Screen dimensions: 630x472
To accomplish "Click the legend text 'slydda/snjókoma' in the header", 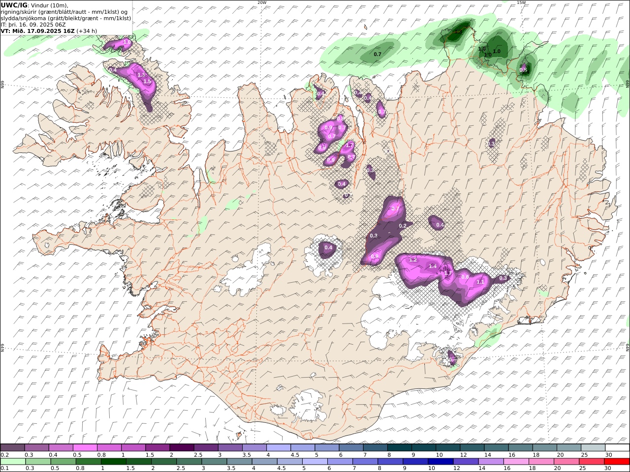I will click(24, 18).
